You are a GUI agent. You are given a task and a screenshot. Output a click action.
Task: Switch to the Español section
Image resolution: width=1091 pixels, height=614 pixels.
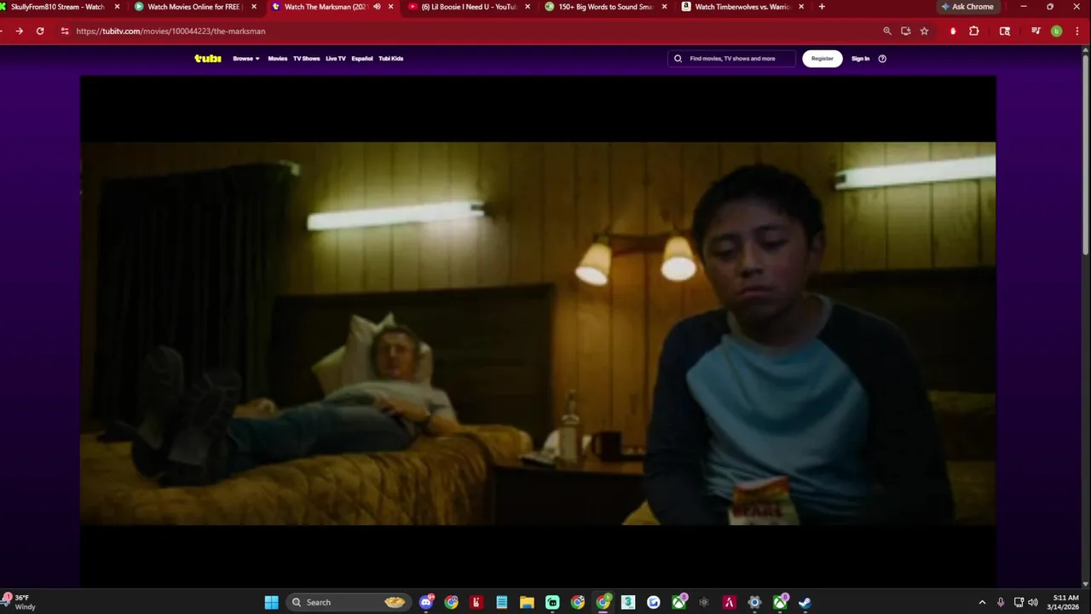(x=362, y=59)
